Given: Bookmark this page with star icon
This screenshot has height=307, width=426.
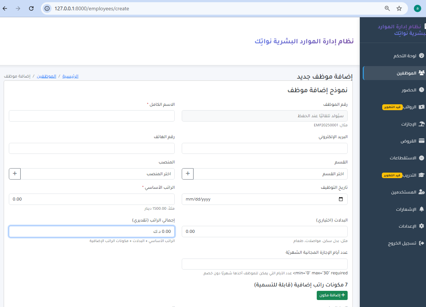Looking at the screenshot, I should [x=399, y=8].
